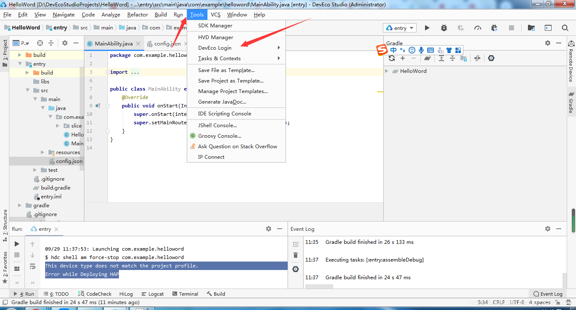Close the entry Run tab

(x=56, y=230)
